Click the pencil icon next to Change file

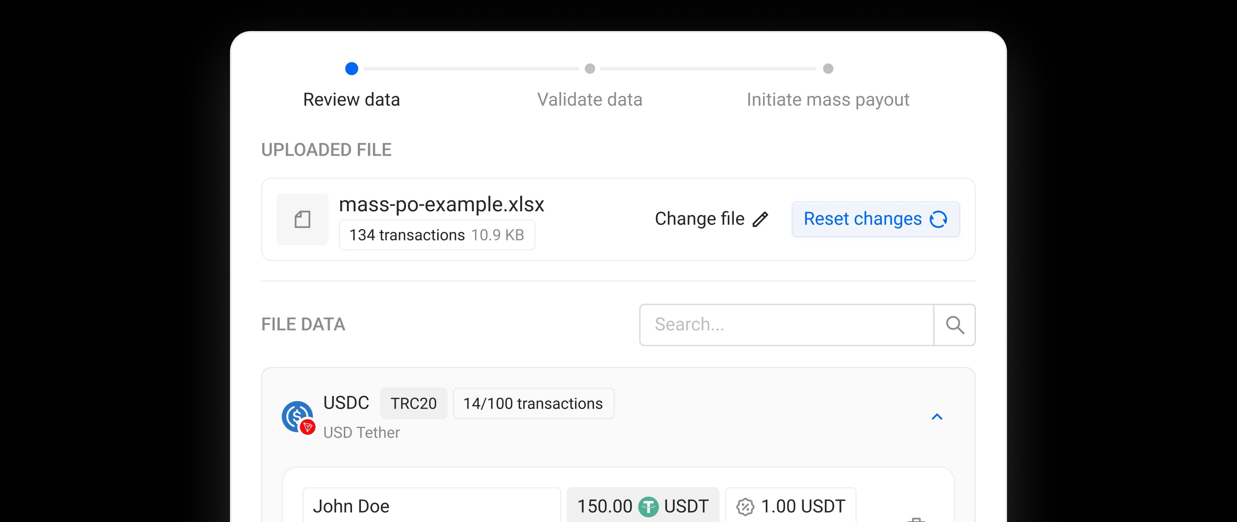click(761, 219)
